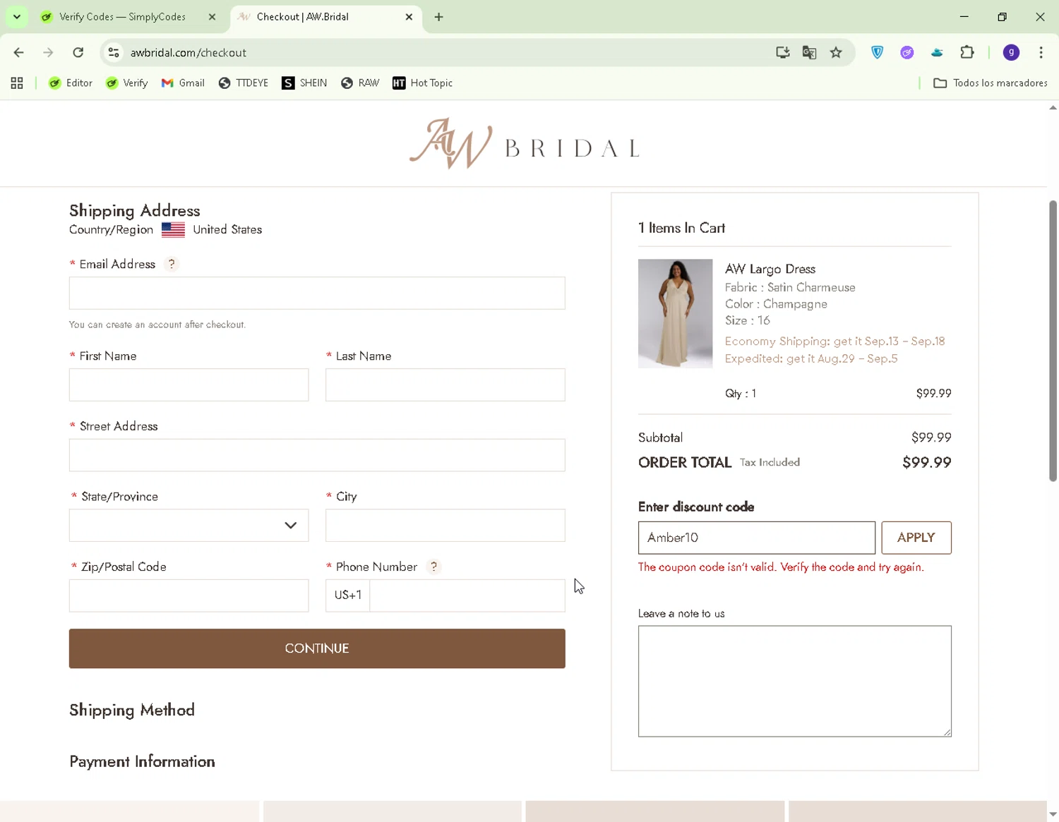Click the Economy Shipping date text
1059x822 pixels.
click(x=834, y=342)
